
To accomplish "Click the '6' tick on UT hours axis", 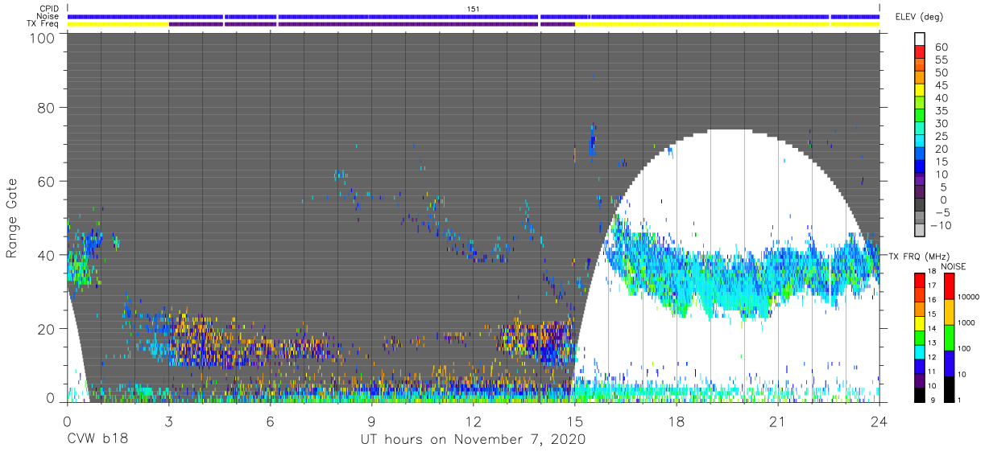I will click(270, 420).
